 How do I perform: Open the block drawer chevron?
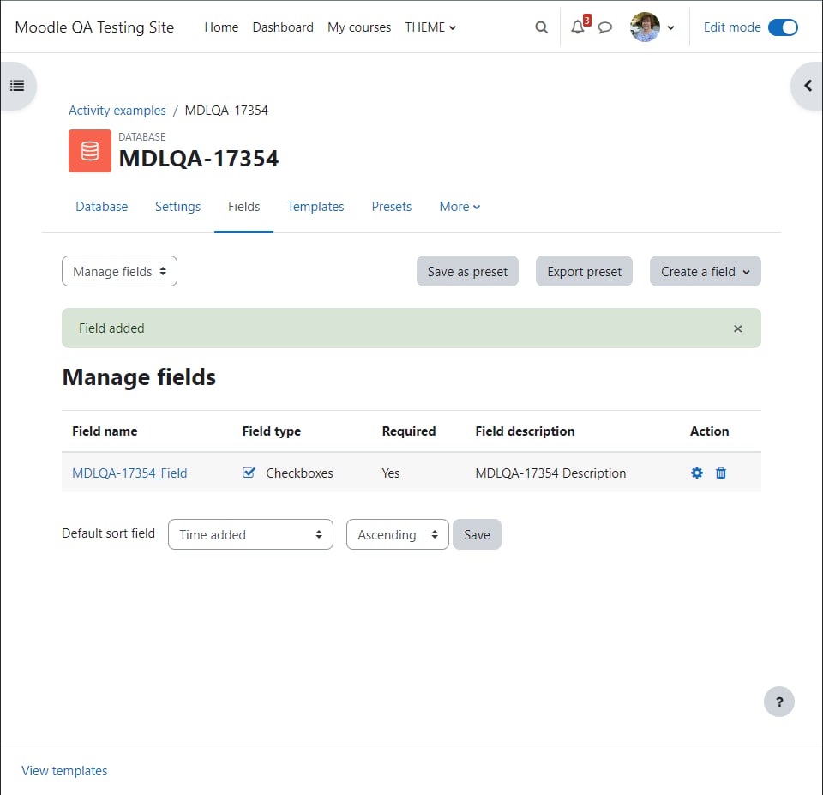coord(808,86)
